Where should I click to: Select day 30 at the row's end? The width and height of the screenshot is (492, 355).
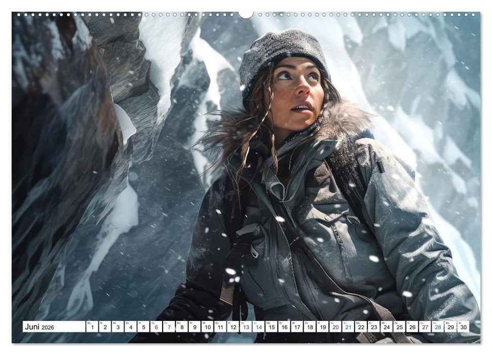463,327
